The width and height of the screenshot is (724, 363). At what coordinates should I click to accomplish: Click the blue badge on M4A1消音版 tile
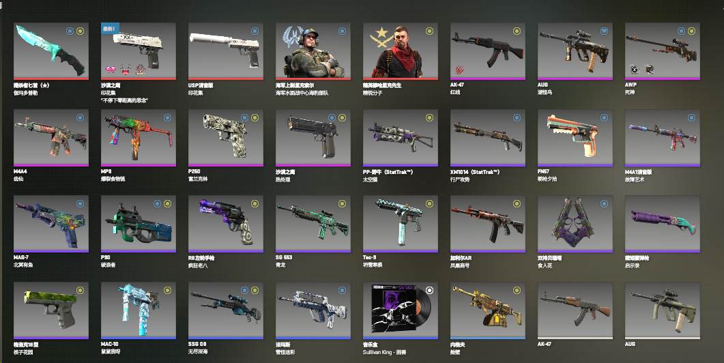pyautogui.click(x=691, y=118)
